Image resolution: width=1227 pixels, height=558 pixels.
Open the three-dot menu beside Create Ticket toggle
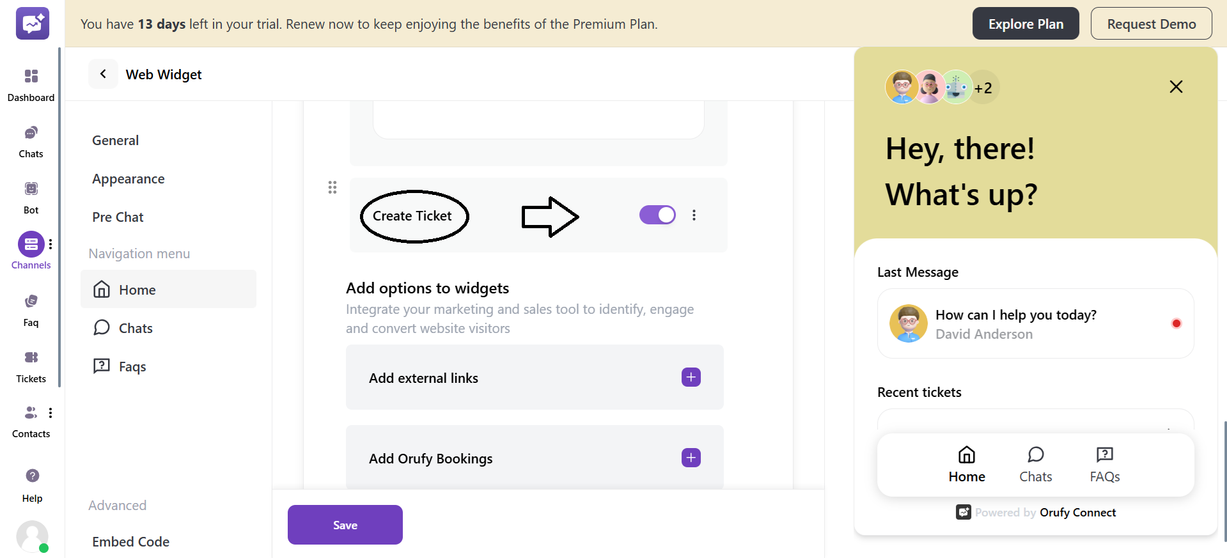pos(694,215)
